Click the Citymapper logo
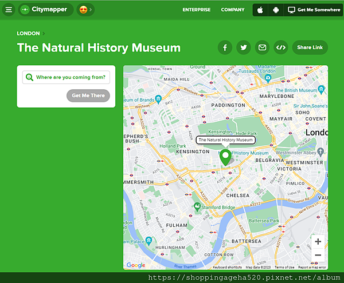 tap(46, 10)
